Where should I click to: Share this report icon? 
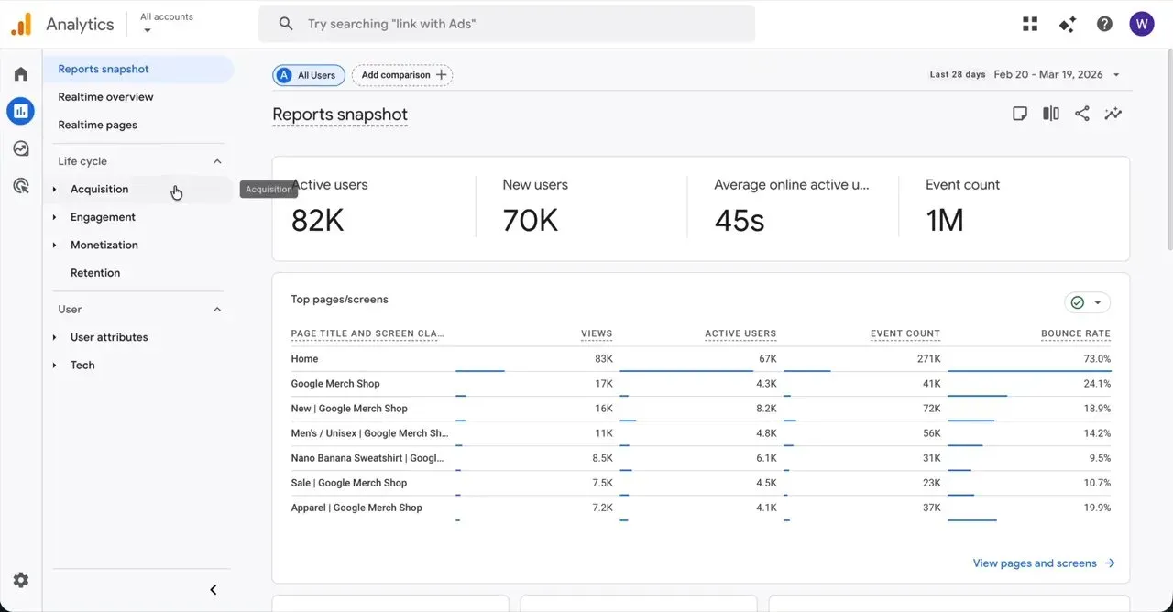[1082, 114]
